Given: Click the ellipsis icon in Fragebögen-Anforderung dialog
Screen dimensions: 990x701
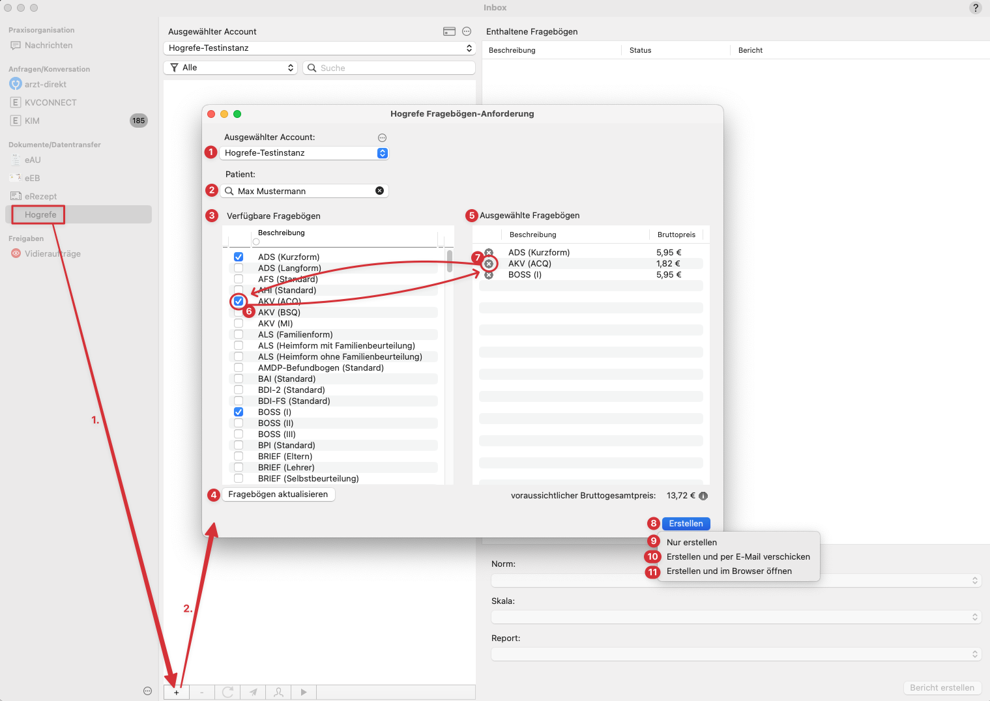Looking at the screenshot, I should (383, 137).
